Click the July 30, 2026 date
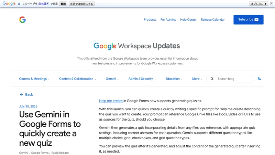Viewport: 275px width, 155px height. point(28,106)
